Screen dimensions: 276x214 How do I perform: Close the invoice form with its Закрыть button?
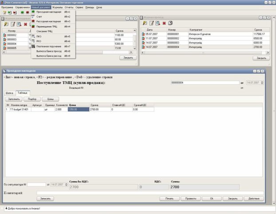point(233,198)
